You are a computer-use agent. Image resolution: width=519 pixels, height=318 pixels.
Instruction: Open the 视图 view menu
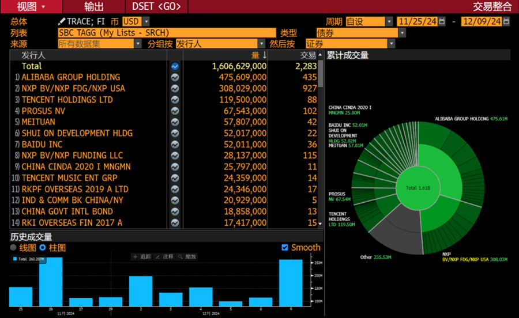(31, 6)
